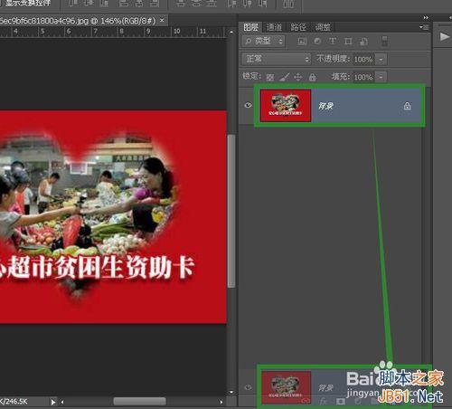
Task: Lock layer position (move arrows icon)
Action: 298,77
